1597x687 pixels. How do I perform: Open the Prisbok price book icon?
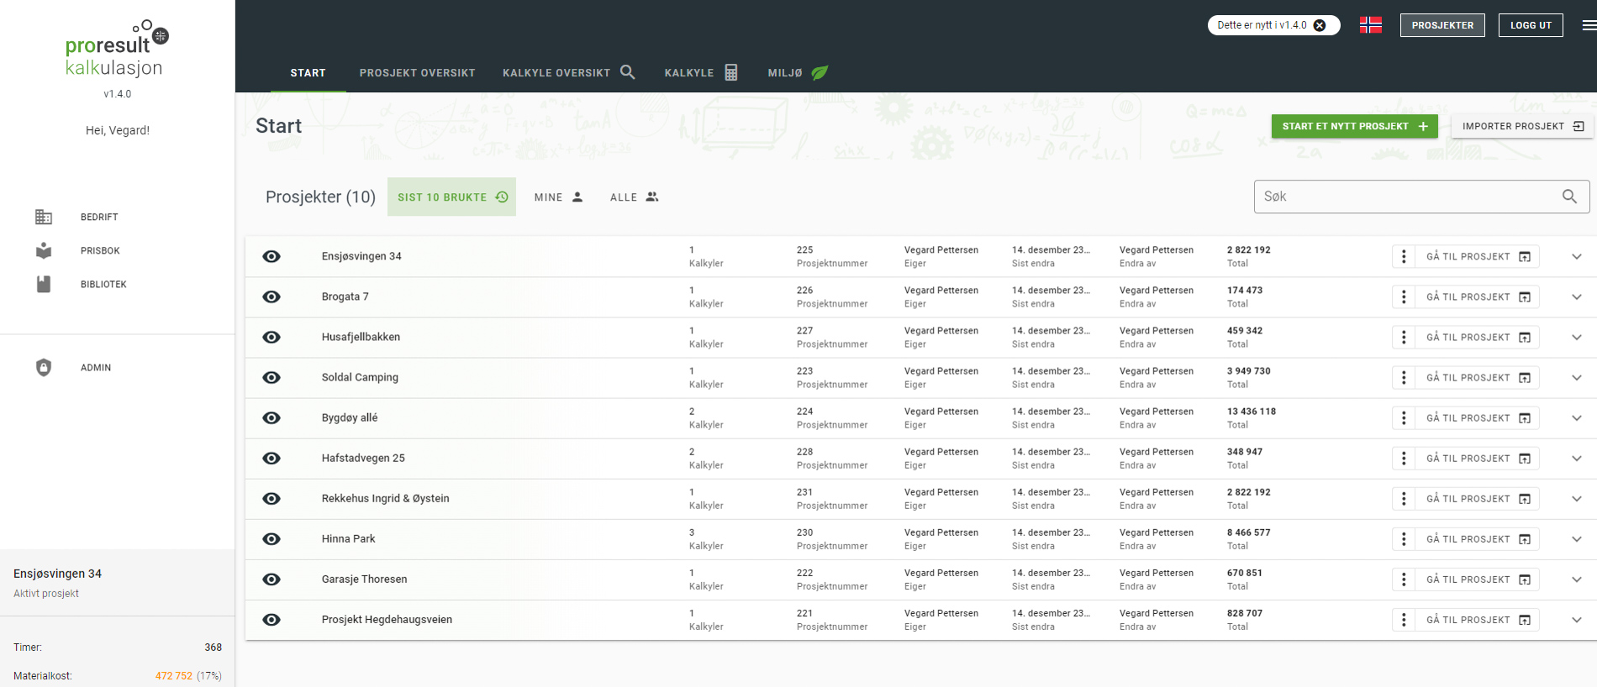(x=44, y=250)
